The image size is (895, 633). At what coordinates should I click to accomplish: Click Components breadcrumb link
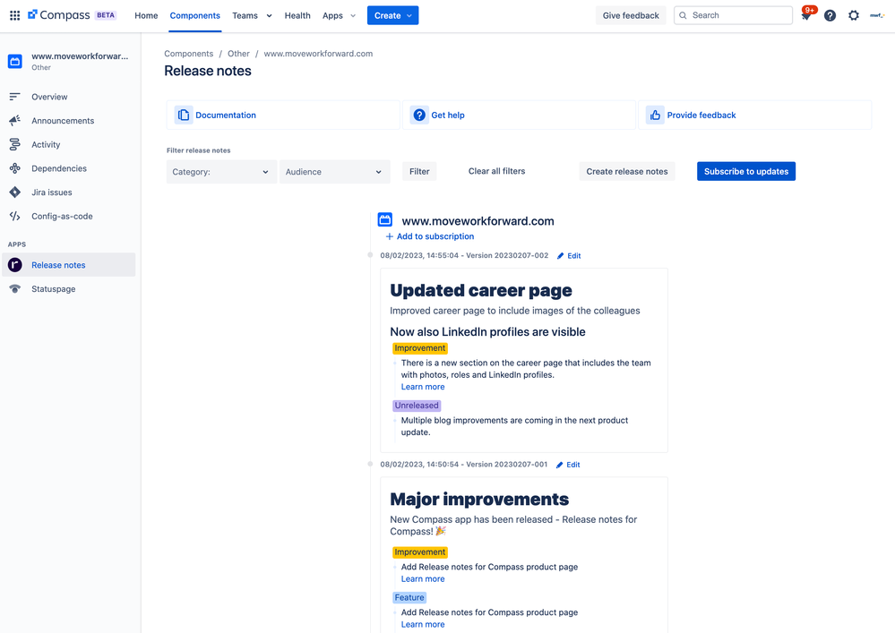coord(188,54)
